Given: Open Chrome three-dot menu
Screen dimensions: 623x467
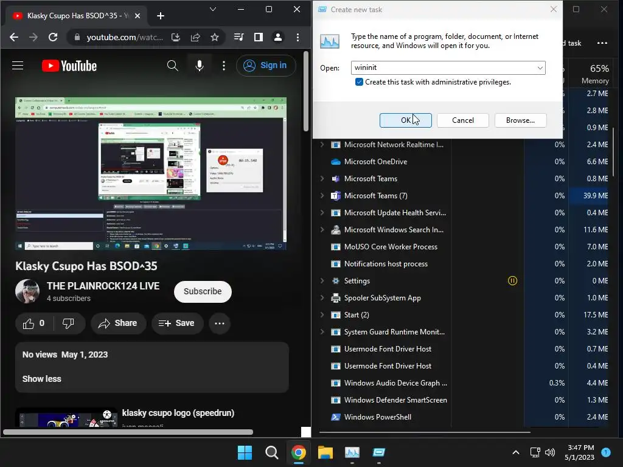Looking at the screenshot, I should (x=298, y=37).
